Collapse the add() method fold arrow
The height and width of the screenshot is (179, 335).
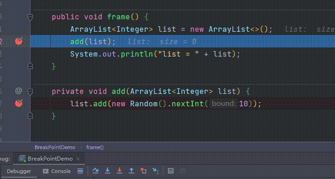click(x=30, y=92)
